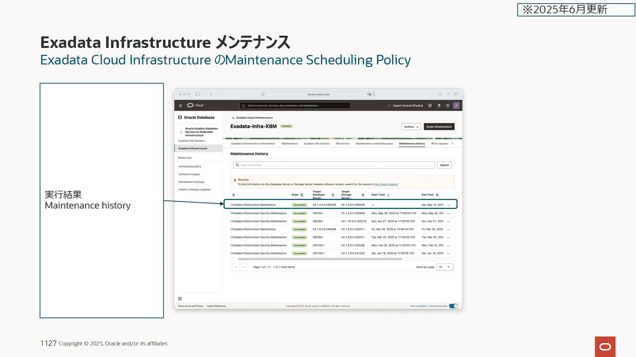
Task: Click the notifications bell icon
Action: coord(439,105)
